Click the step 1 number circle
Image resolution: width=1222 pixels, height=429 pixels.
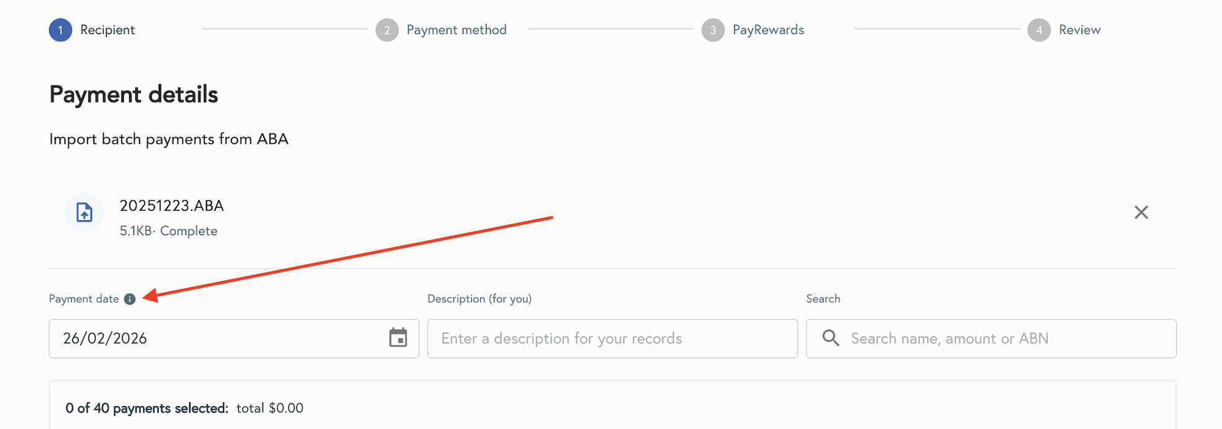(60, 30)
